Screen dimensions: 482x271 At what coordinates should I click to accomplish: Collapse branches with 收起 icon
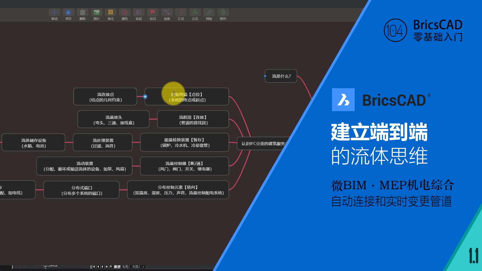coord(139,13)
